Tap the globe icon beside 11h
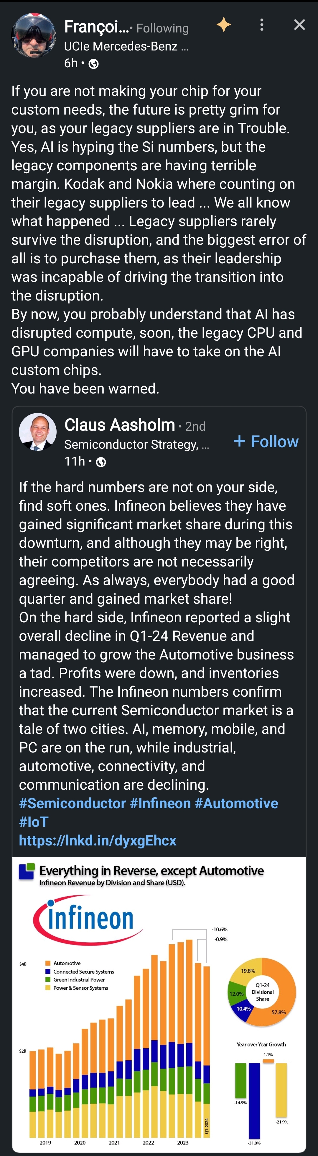Image resolution: width=318 pixels, height=1156 pixels. pyautogui.click(x=101, y=462)
